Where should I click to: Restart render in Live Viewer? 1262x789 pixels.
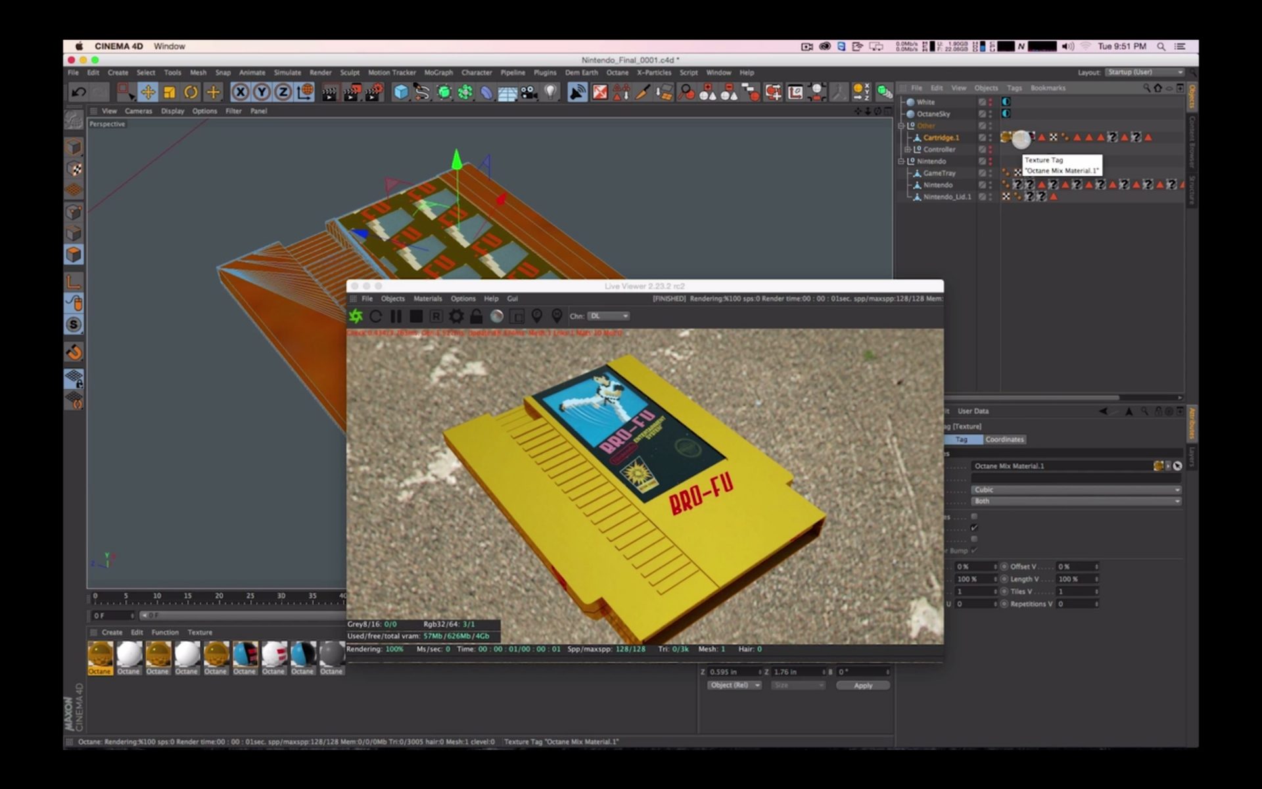(376, 316)
